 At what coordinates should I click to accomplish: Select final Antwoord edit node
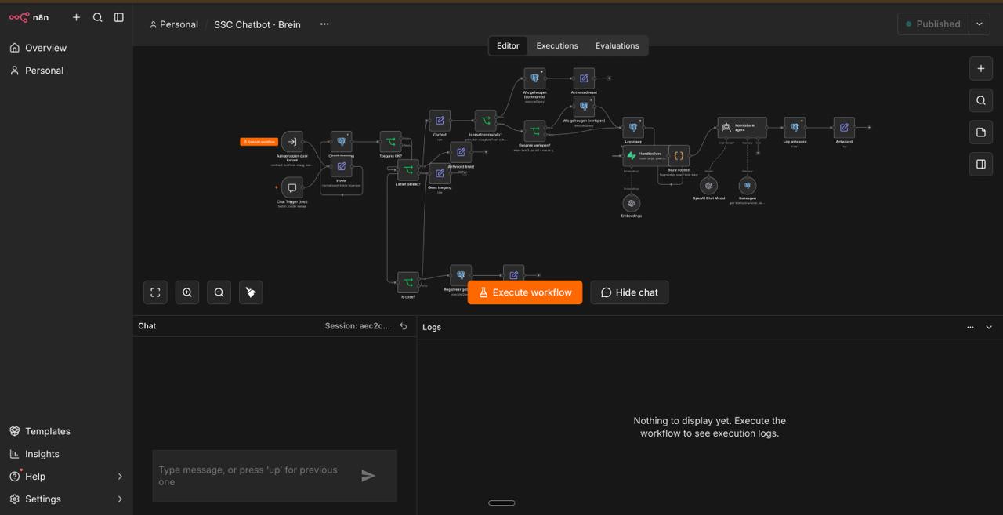tap(844, 128)
